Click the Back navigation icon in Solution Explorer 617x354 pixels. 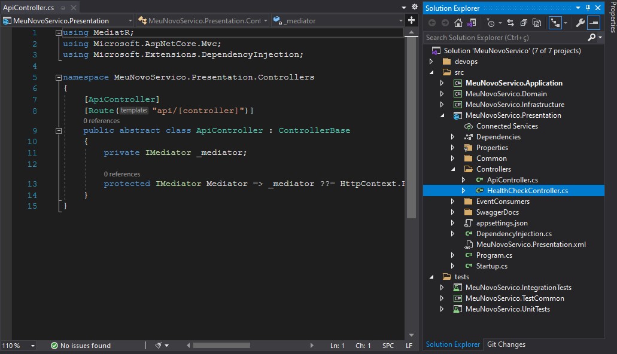pos(431,23)
